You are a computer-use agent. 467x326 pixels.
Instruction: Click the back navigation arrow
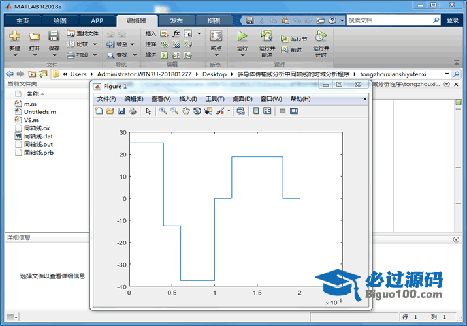coord(10,74)
